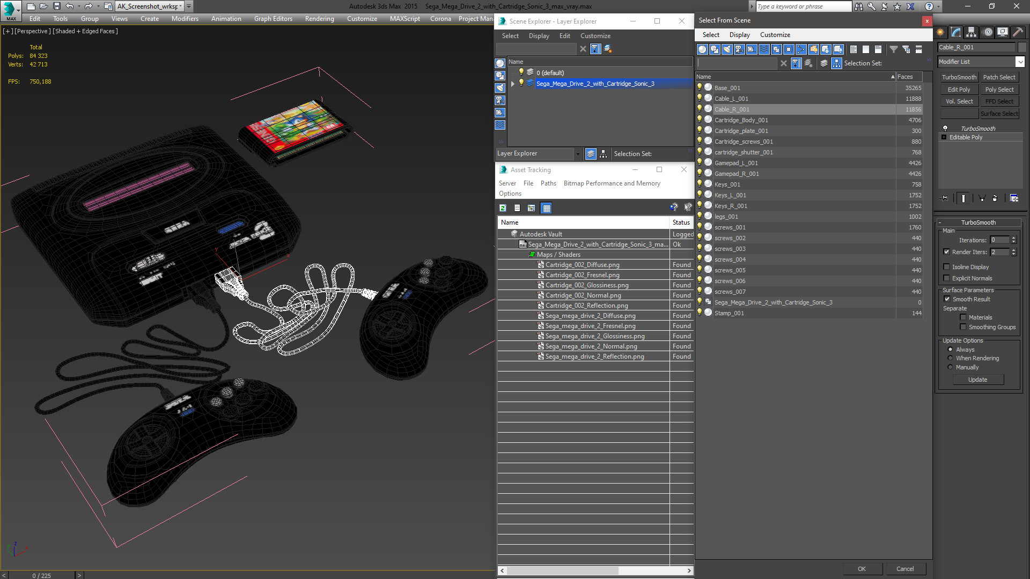Enable Explicit Normals checkbox

tap(947, 278)
